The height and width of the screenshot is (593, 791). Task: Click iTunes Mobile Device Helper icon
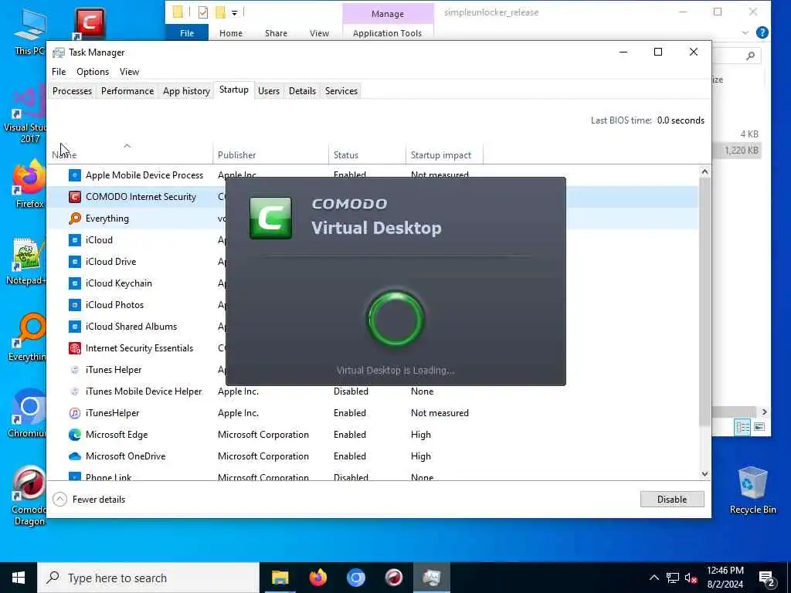(75, 391)
